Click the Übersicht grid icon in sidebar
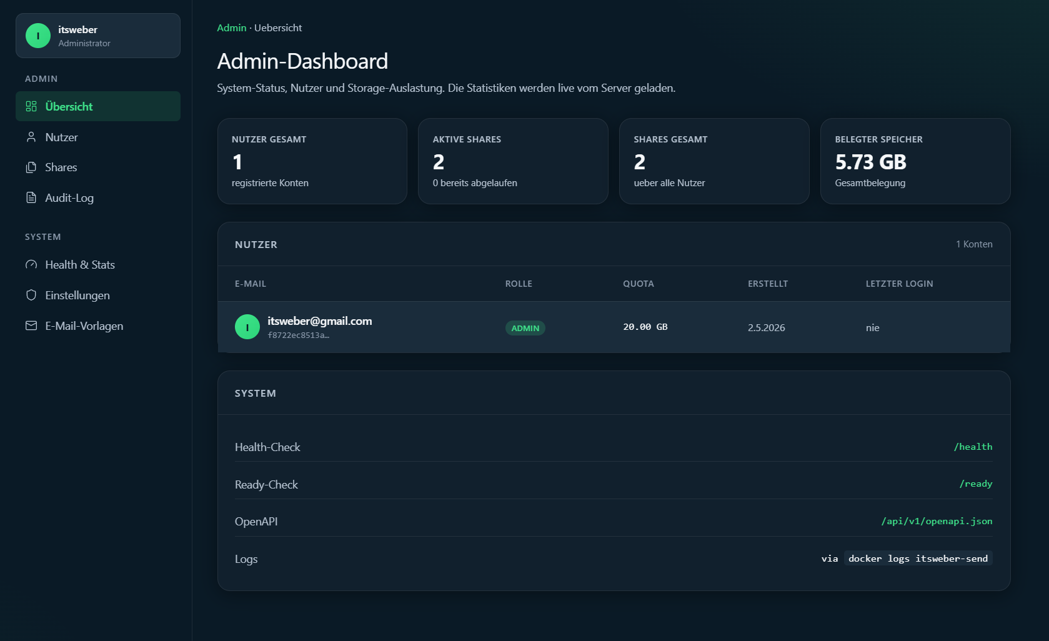Image resolution: width=1049 pixels, height=641 pixels. point(31,106)
